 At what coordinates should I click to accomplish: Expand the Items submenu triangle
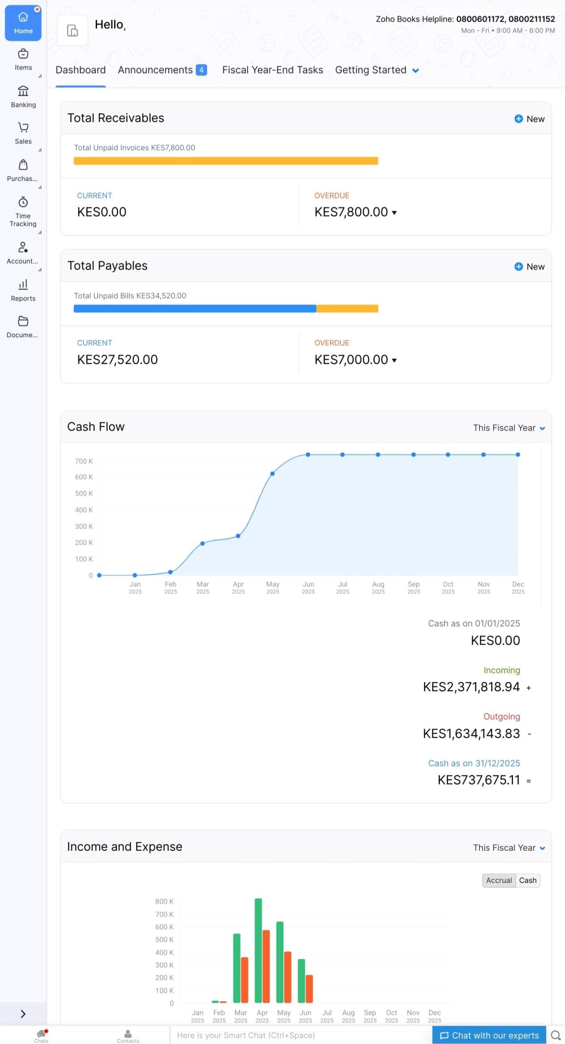pos(40,76)
